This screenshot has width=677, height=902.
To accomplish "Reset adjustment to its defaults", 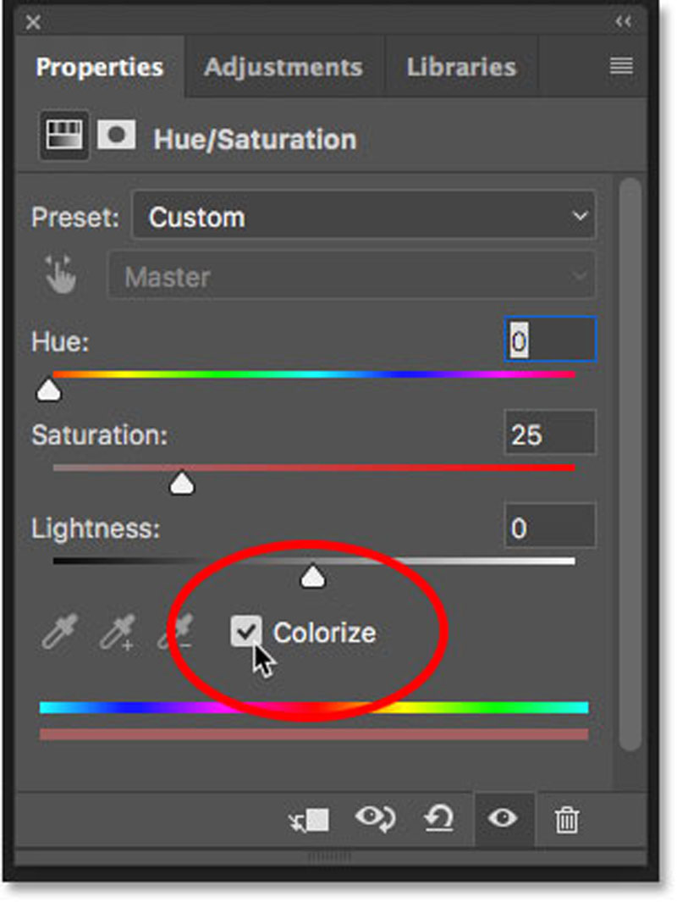I will [x=438, y=819].
